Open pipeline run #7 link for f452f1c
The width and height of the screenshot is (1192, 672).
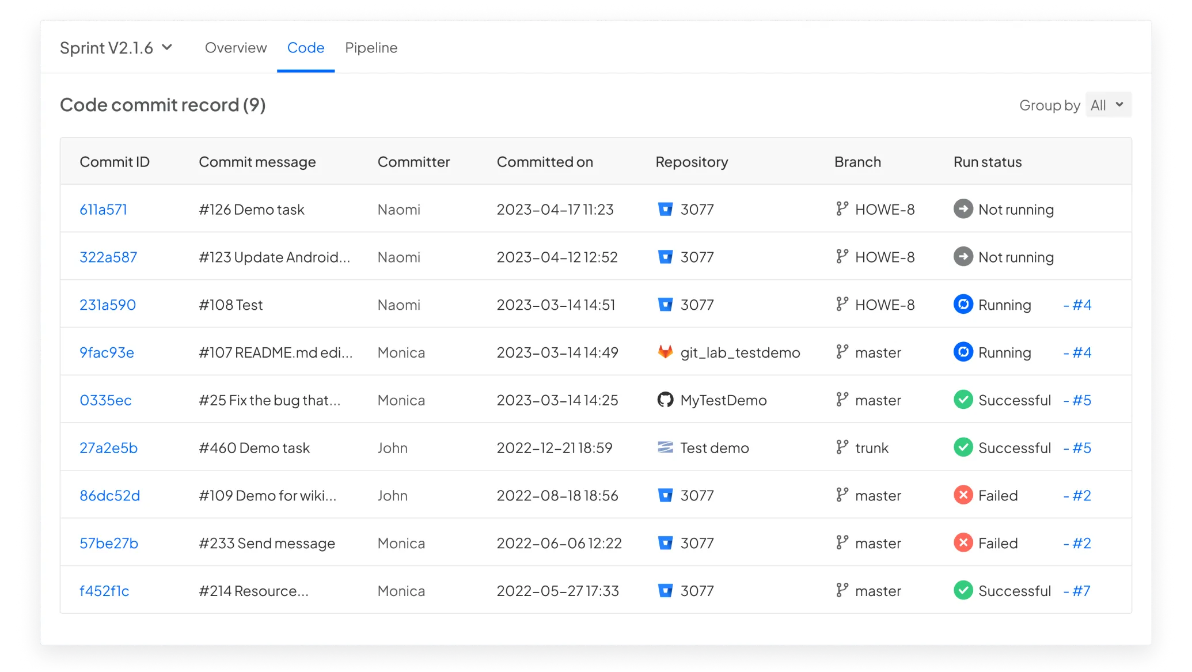pyautogui.click(x=1077, y=591)
